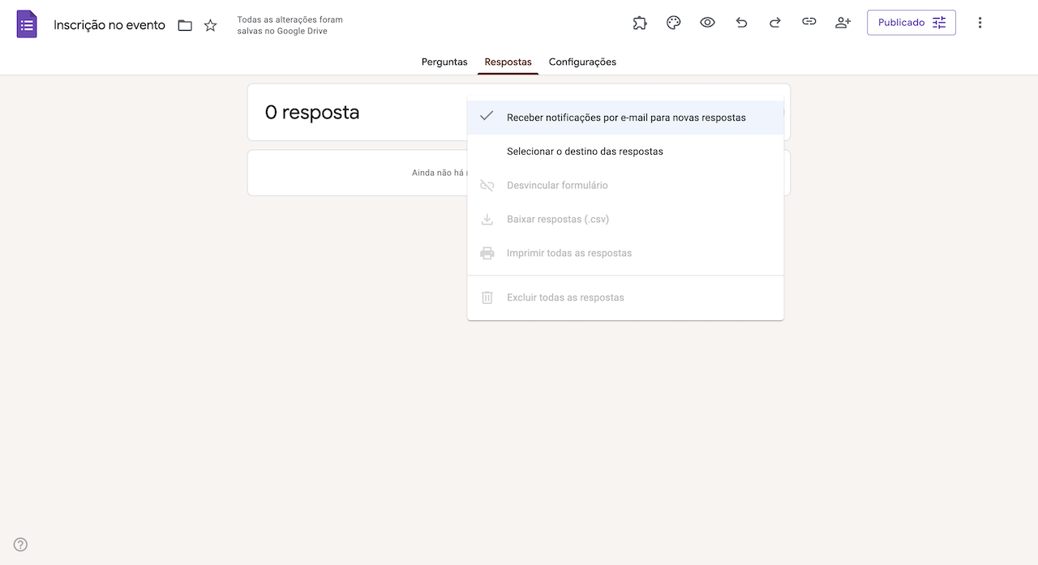Switch to the Configurações tab
Screen dimensions: 1038x565
582,62
